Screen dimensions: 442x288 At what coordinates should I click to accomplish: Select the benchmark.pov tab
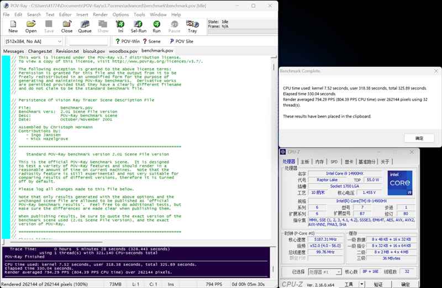click(x=157, y=51)
